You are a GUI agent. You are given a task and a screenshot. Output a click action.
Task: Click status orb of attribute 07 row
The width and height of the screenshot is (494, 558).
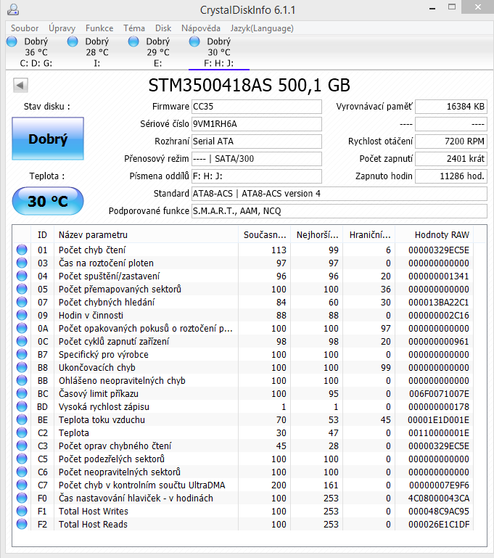[22, 302]
